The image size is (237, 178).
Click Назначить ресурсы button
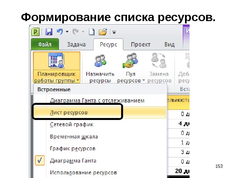coord(100,68)
